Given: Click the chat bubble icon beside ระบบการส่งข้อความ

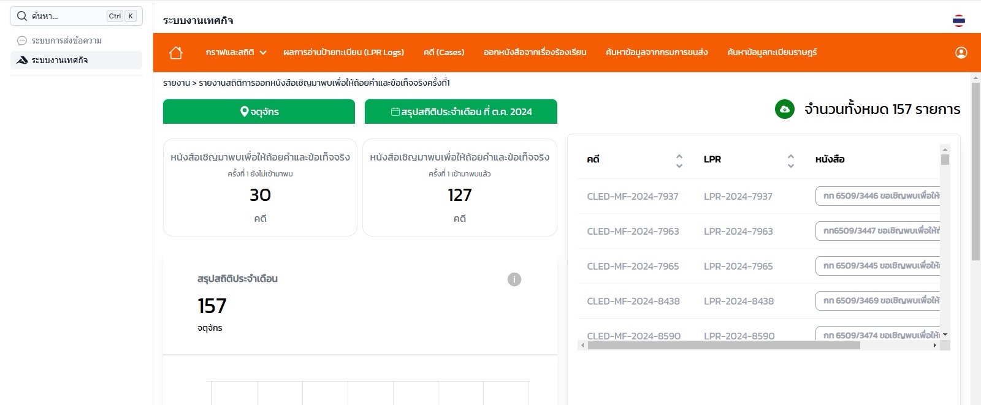Looking at the screenshot, I should coord(22,40).
